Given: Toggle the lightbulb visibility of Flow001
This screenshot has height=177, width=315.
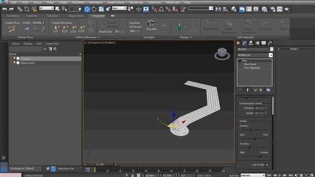Looking at the screenshot, I should pos(14,59).
